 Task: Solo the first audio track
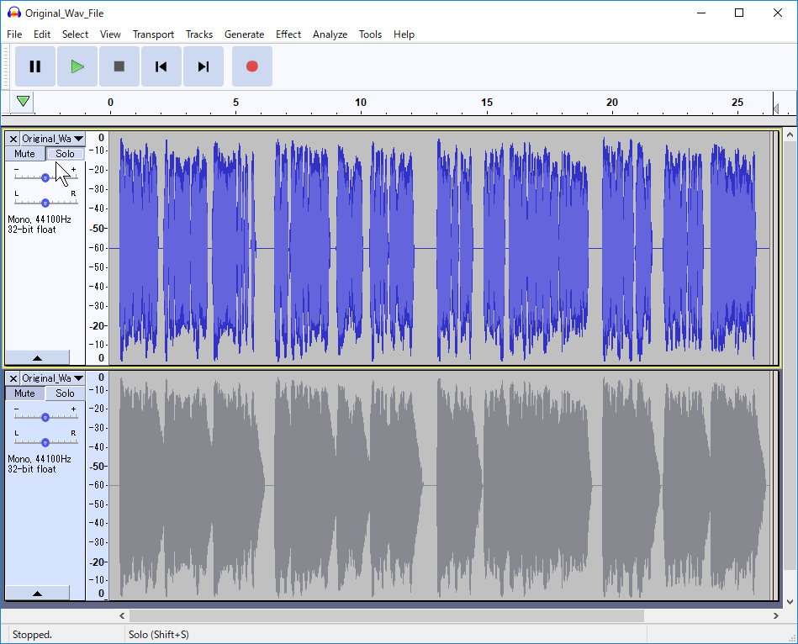pyautogui.click(x=65, y=154)
